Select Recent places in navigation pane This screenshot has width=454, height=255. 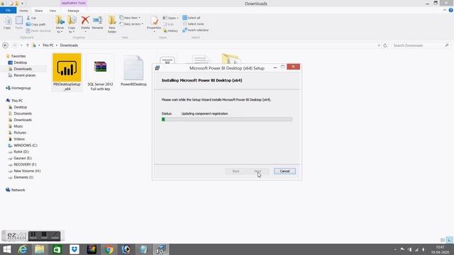tap(25, 75)
